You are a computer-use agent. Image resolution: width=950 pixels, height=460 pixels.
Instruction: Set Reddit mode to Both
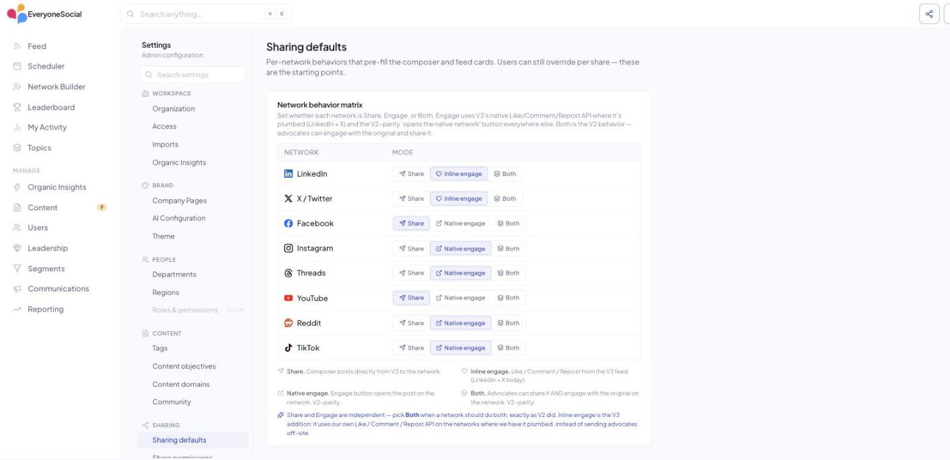(509, 323)
